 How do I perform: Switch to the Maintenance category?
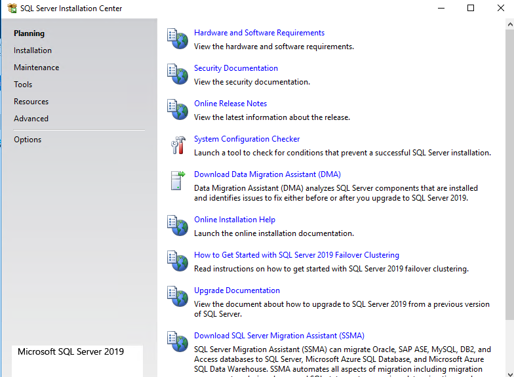tap(37, 68)
